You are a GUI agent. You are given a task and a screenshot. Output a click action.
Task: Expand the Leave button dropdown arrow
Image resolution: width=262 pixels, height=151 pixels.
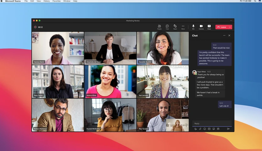click(230, 27)
